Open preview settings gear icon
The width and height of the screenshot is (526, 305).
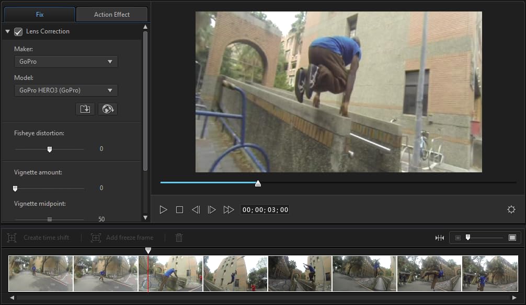511,209
